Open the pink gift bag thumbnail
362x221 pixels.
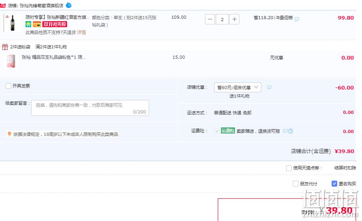coord(11,61)
